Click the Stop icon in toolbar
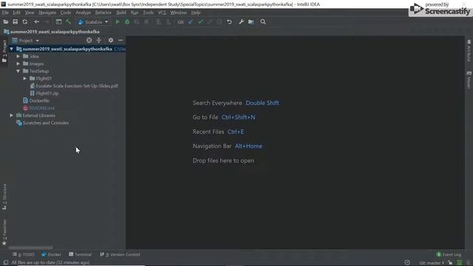This screenshot has height=266, width=473. [x=146, y=21]
